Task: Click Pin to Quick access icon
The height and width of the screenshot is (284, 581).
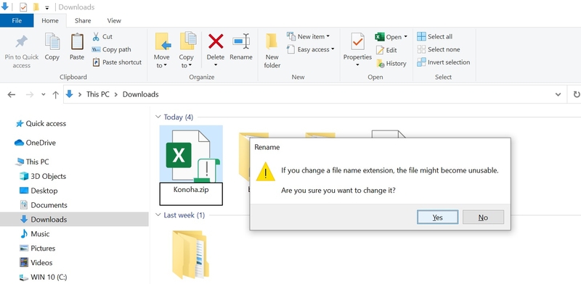Action: [x=22, y=41]
